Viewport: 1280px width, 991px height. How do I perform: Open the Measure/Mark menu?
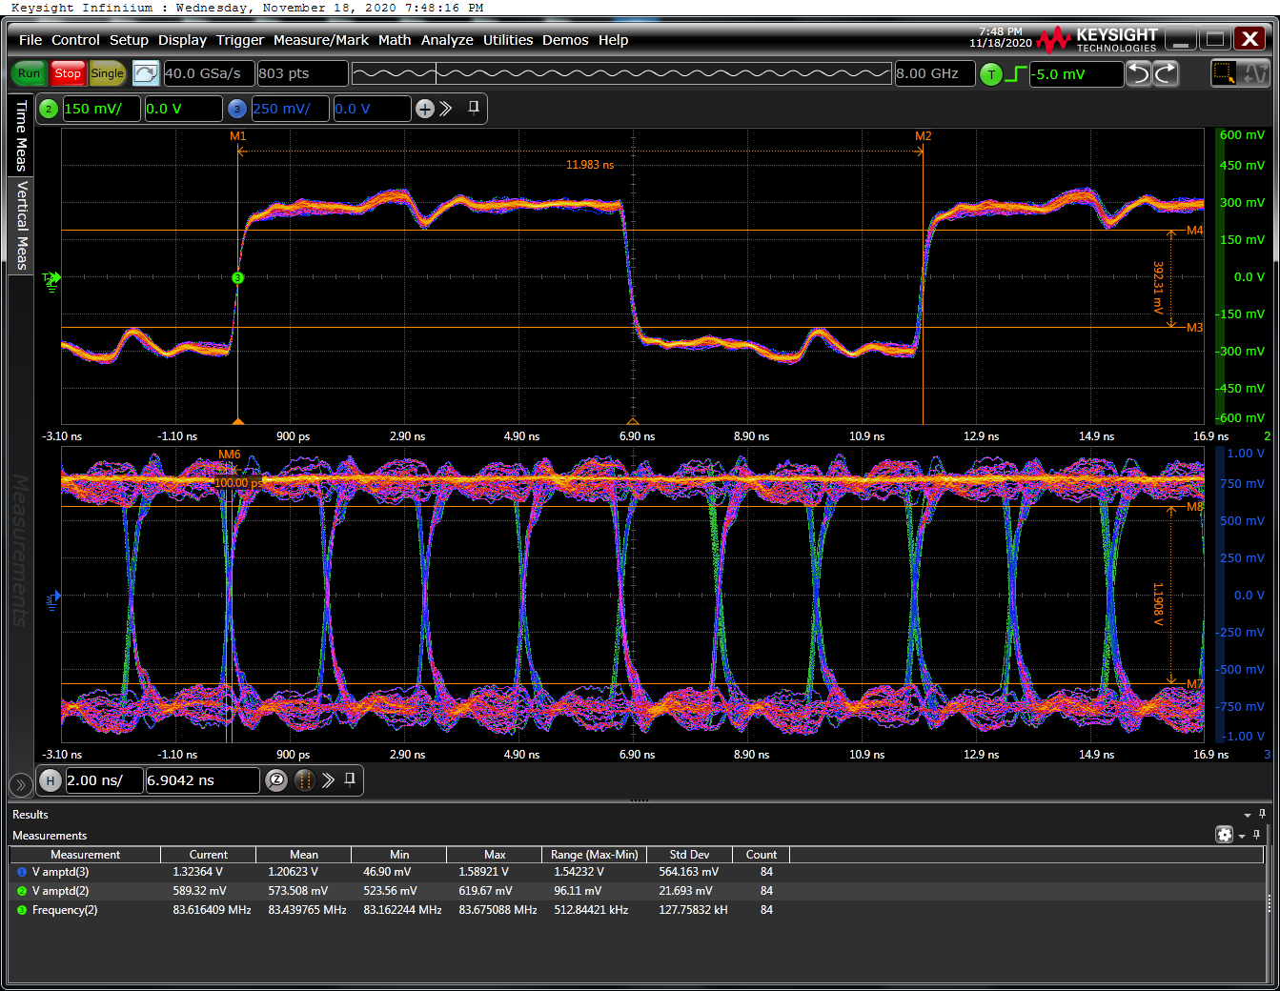(320, 40)
